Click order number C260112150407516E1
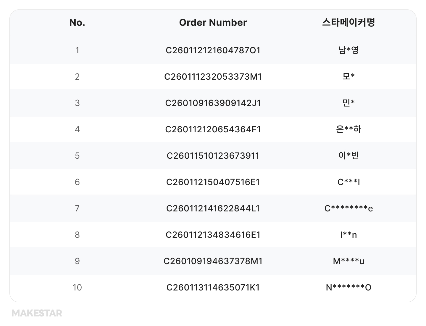The width and height of the screenshot is (426, 326). pyautogui.click(x=213, y=182)
